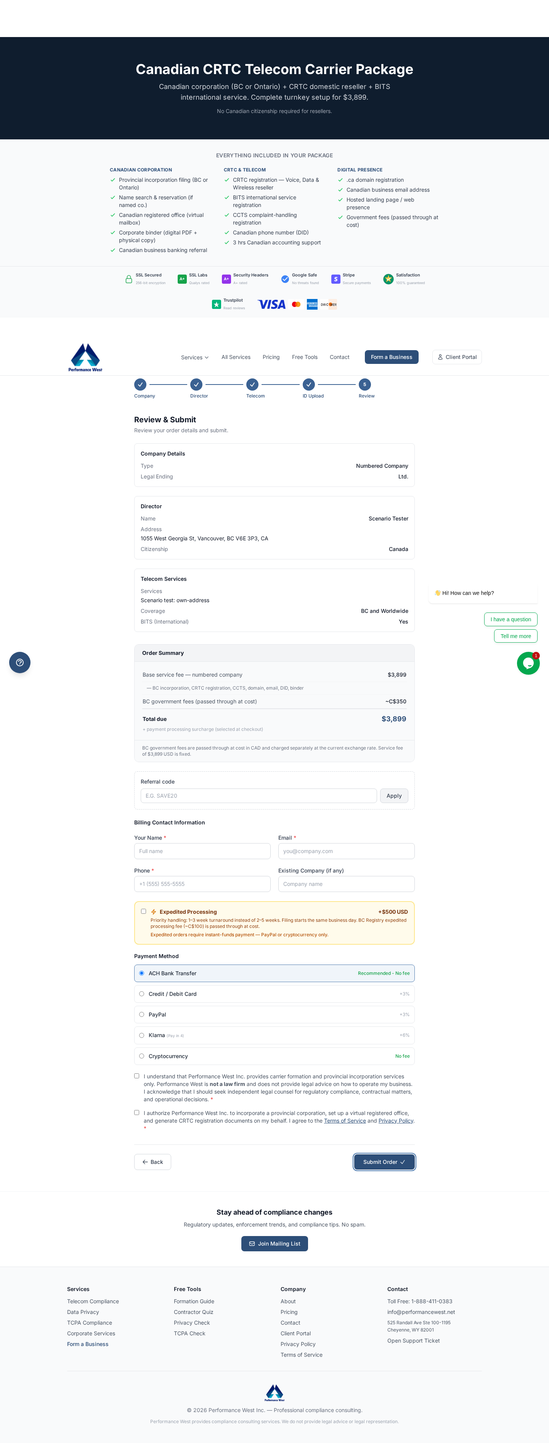Image resolution: width=549 pixels, height=1443 pixels.
Task: Click the Client Portal button
Action: pyautogui.click(x=457, y=357)
